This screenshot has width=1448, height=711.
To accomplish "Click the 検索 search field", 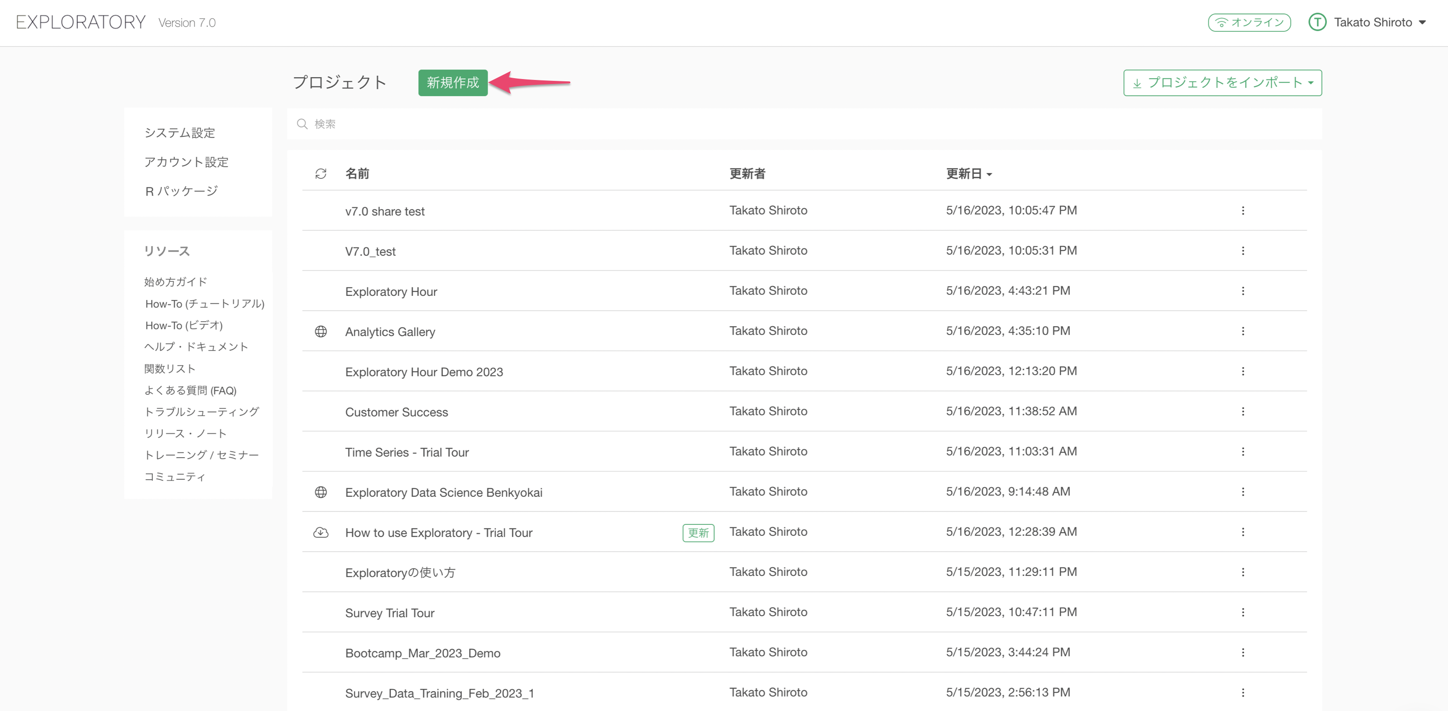I will pyautogui.click(x=804, y=124).
